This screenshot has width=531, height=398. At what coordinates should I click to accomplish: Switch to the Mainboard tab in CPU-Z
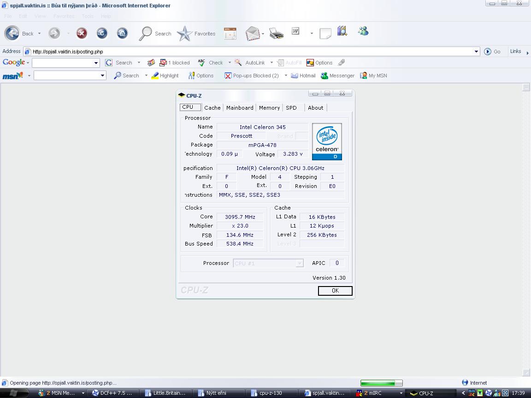tap(240, 108)
